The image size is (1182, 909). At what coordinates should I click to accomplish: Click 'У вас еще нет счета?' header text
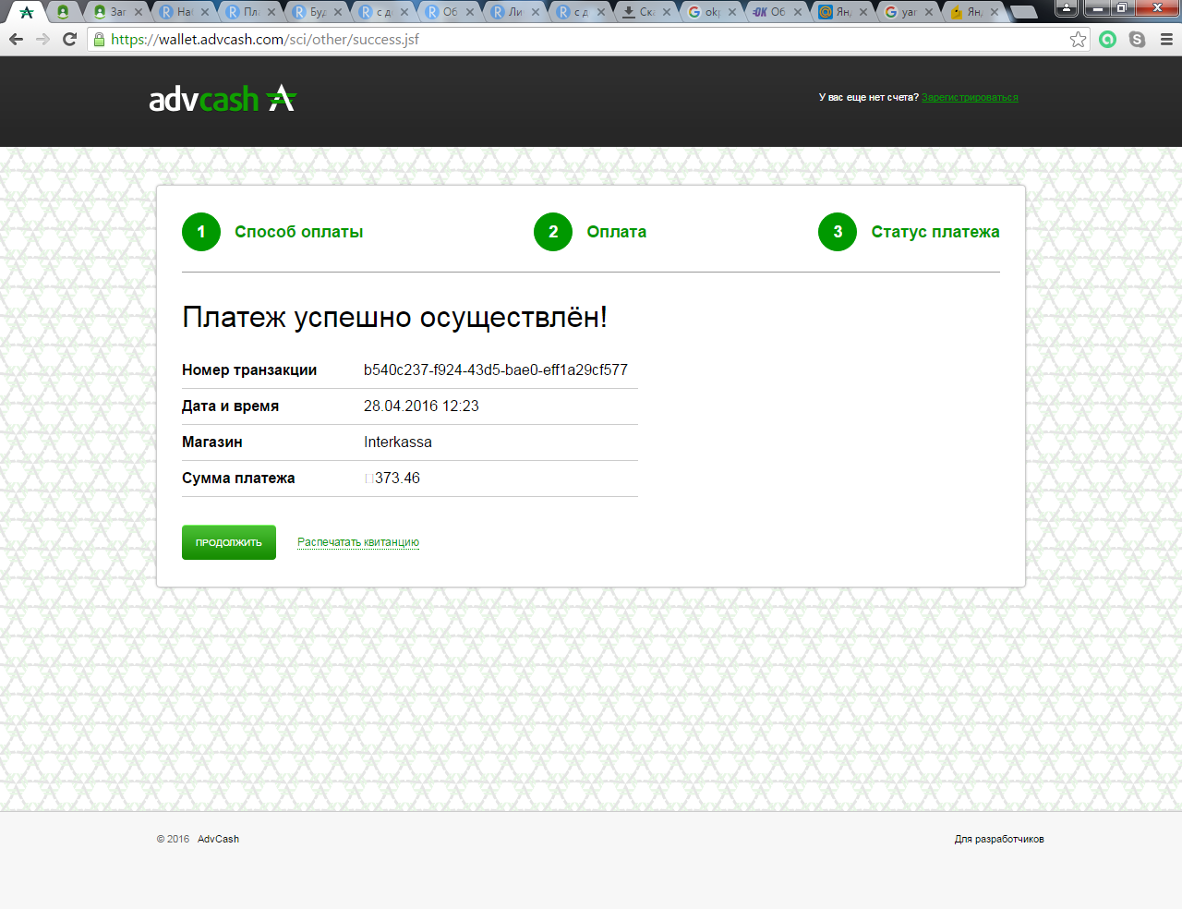[869, 97]
